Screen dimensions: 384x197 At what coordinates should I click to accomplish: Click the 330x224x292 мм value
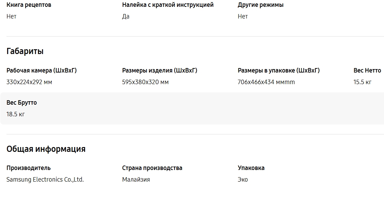pyautogui.click(x=29, y=82)
